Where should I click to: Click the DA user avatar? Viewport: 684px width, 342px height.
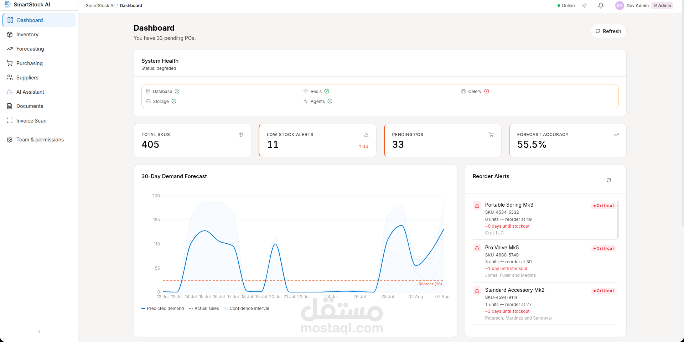point(620,6)
